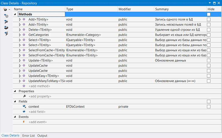The height and width of the screenshot is (138, 222).
Task: Click <add event> placeholder entry
Action: click(x=38, y=122)
